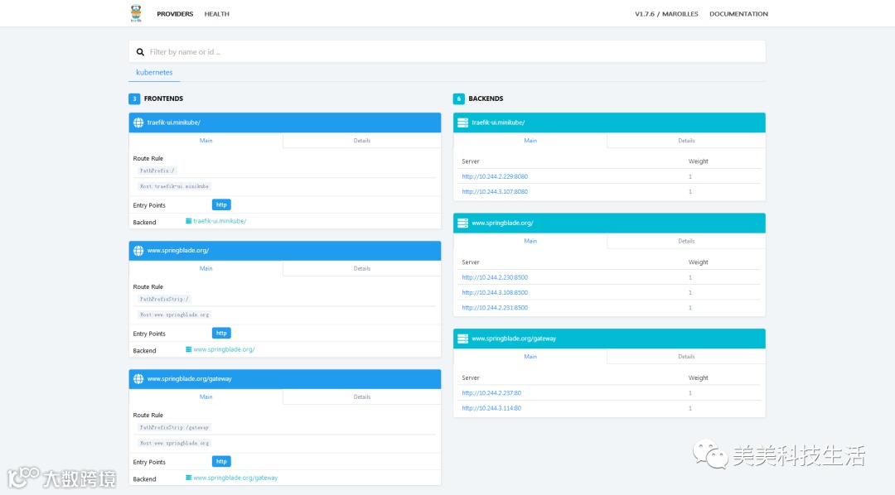Image resolution: width=895 pixels, height=495 pixels.
Task: Open server http://10.244.2.230:8500
Action: pos(495,277)
